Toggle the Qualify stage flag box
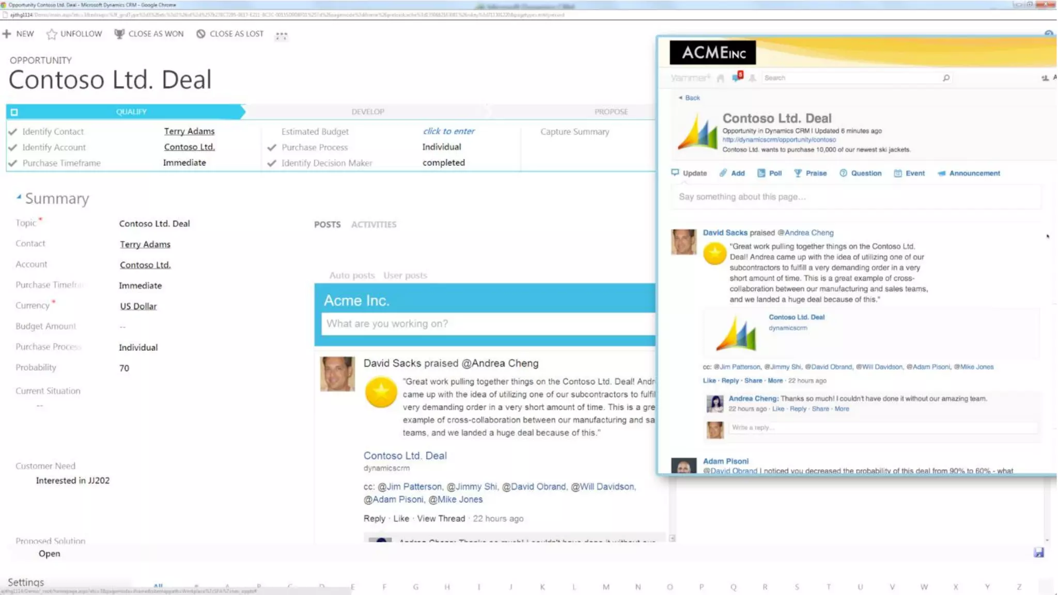The height and width of the screenshot is (595, 1058). [x=14, y=112]
